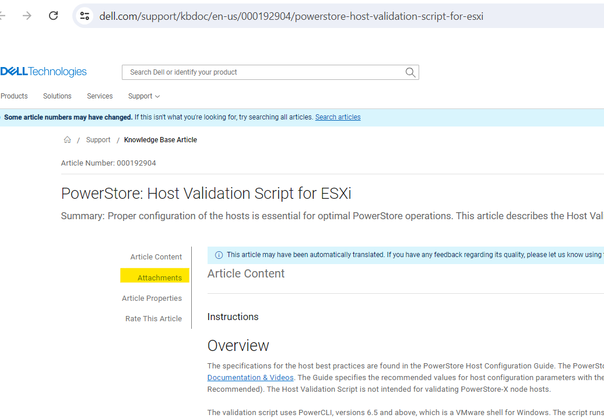The image size is (604, 418).
Task: Click the Search articles link
Action: point(338,117)
